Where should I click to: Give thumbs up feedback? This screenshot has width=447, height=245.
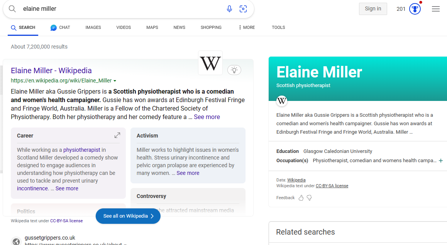[x=301, y=198]
